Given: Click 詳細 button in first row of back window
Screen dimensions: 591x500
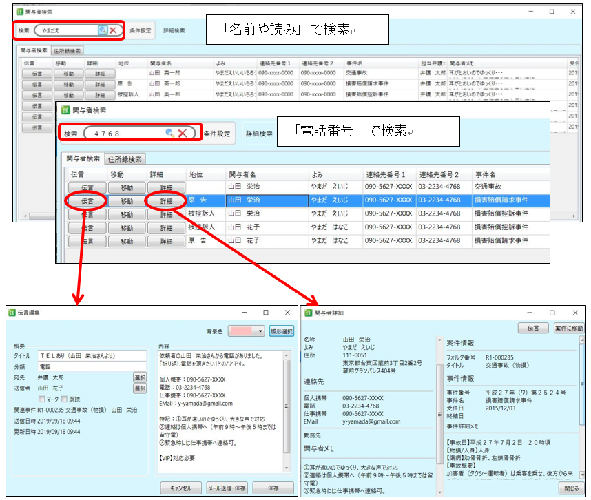Looking at the screenshot, I should click(x=100, y=74).
